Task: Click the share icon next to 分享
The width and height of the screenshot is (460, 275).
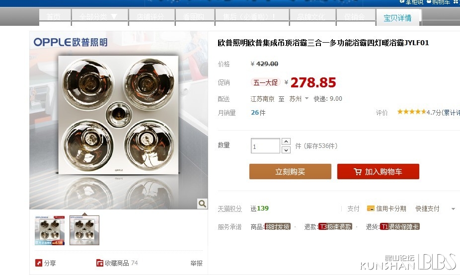Action: 38,263
